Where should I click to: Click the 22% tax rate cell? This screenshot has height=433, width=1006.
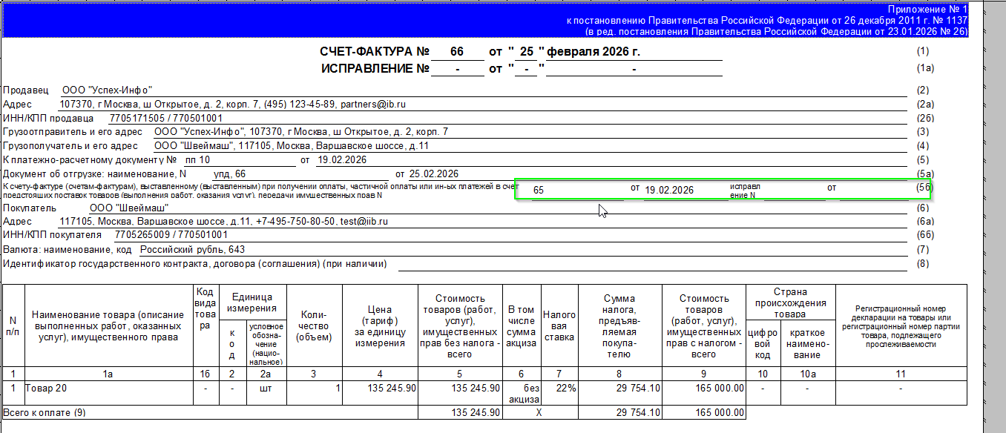559,387
